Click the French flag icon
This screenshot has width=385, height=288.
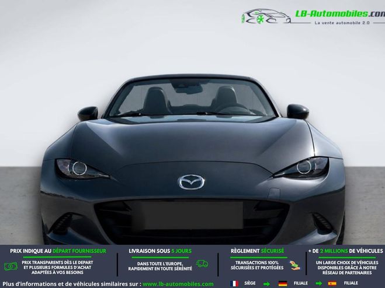point(234,283)
